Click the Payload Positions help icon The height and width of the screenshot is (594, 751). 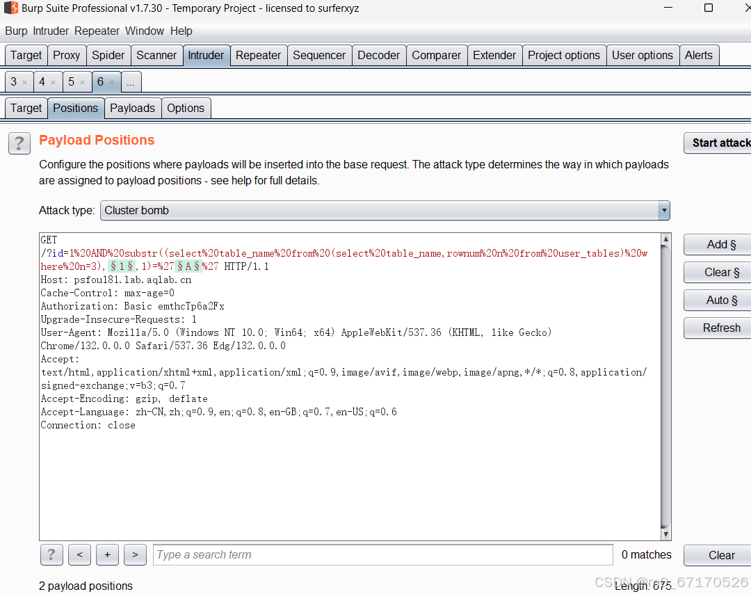[x=19, y=143]
